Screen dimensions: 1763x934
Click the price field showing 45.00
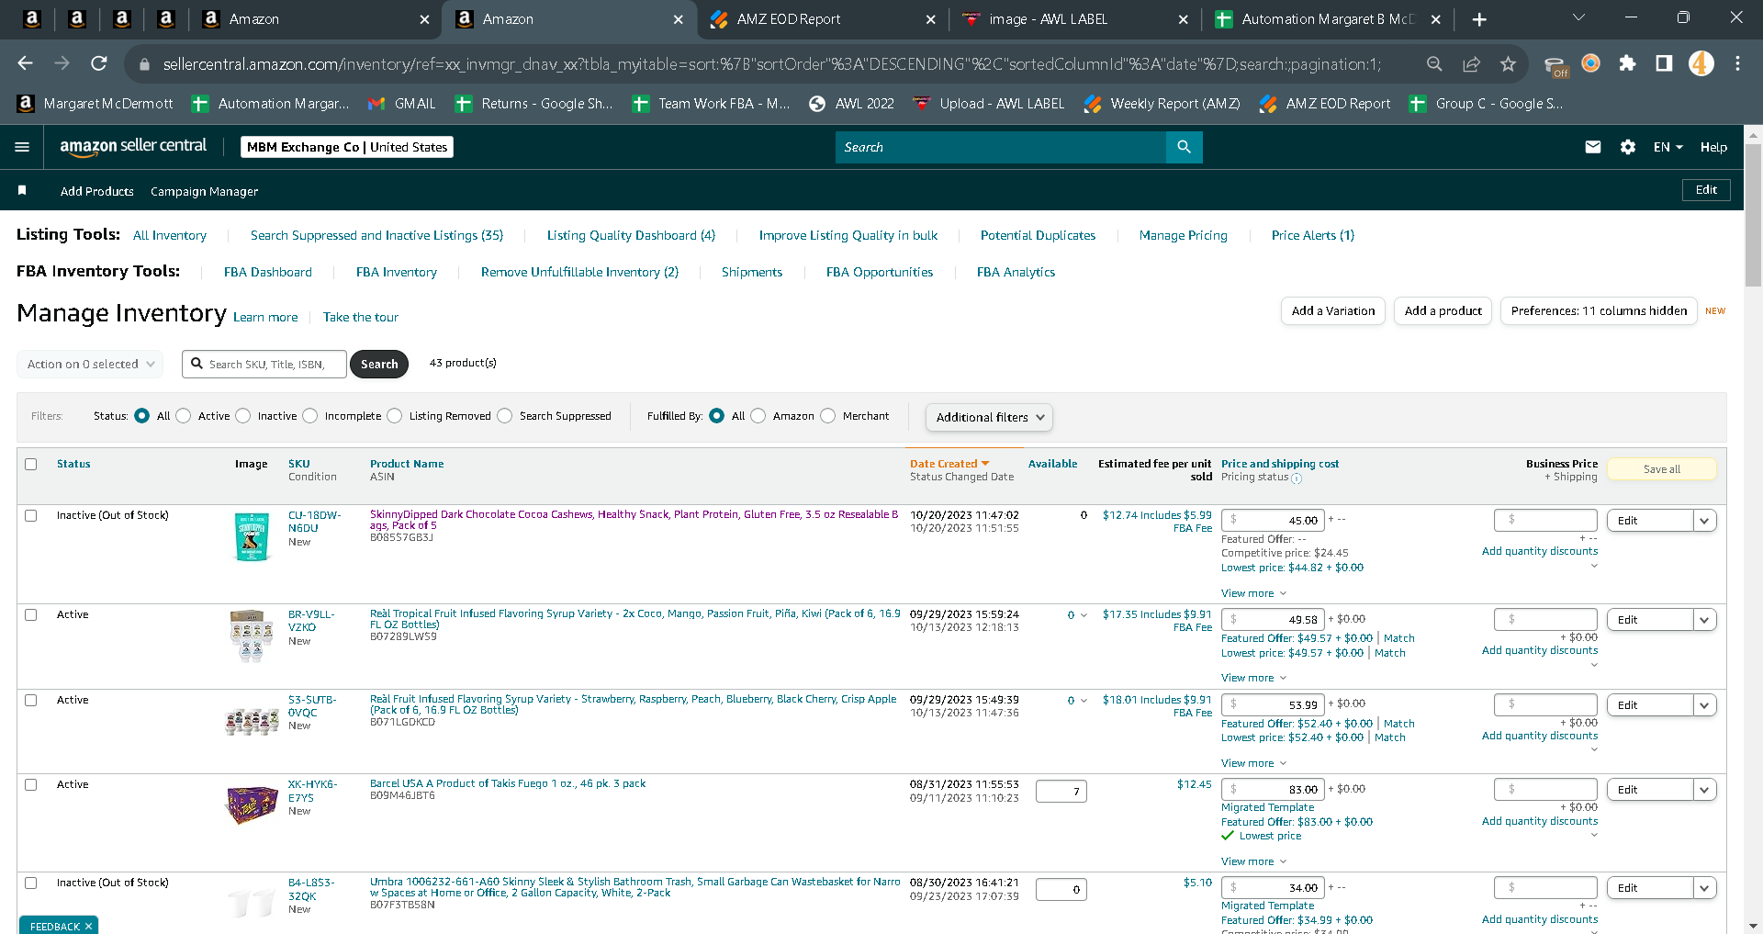[1272, 521]
